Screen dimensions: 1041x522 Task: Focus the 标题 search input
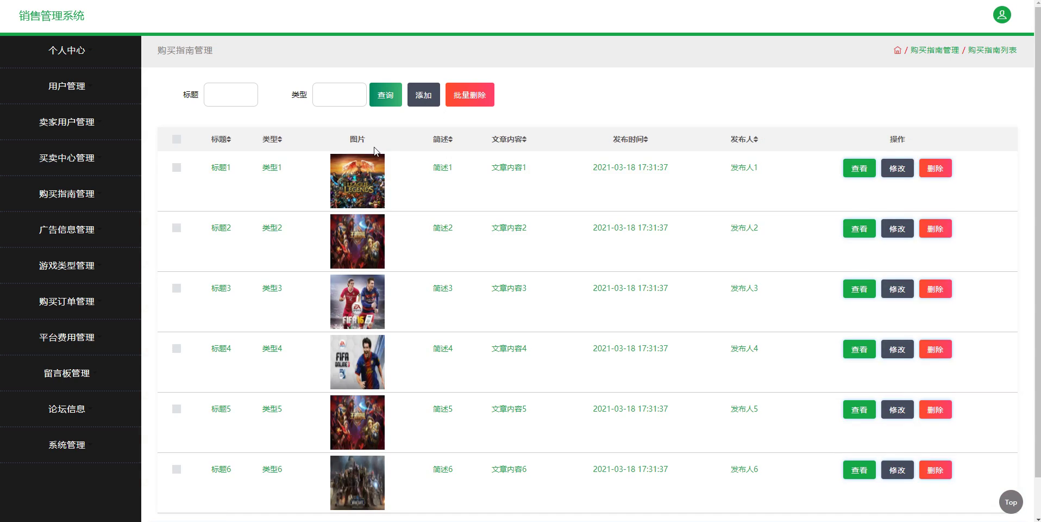pos(231,95)
